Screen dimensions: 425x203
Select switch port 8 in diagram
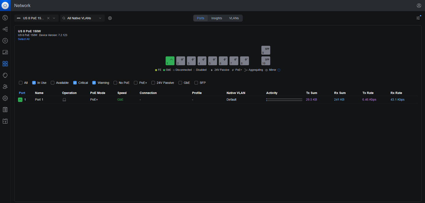pyautogui.click(x=244, y=61)
